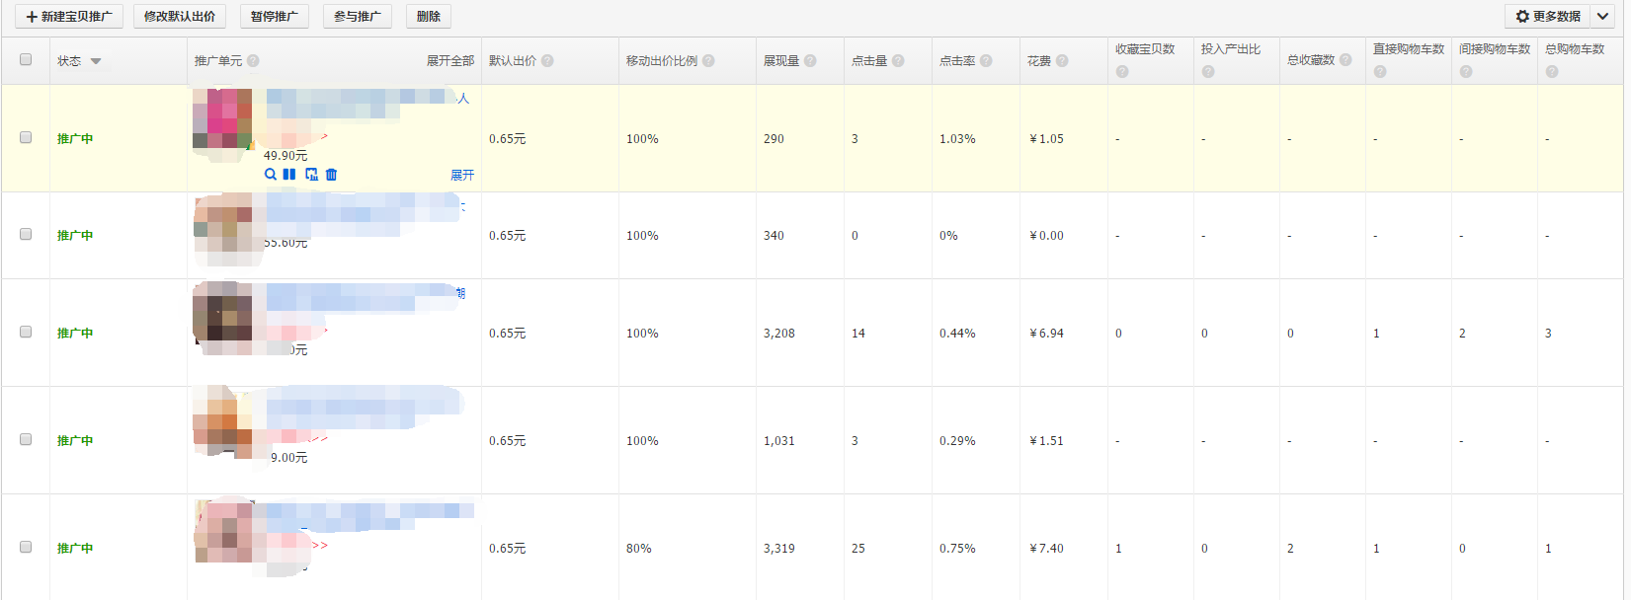Click the help icon under 投入产出比
The width and height of the screenshot is (1631, 600).
[1208, 72]
